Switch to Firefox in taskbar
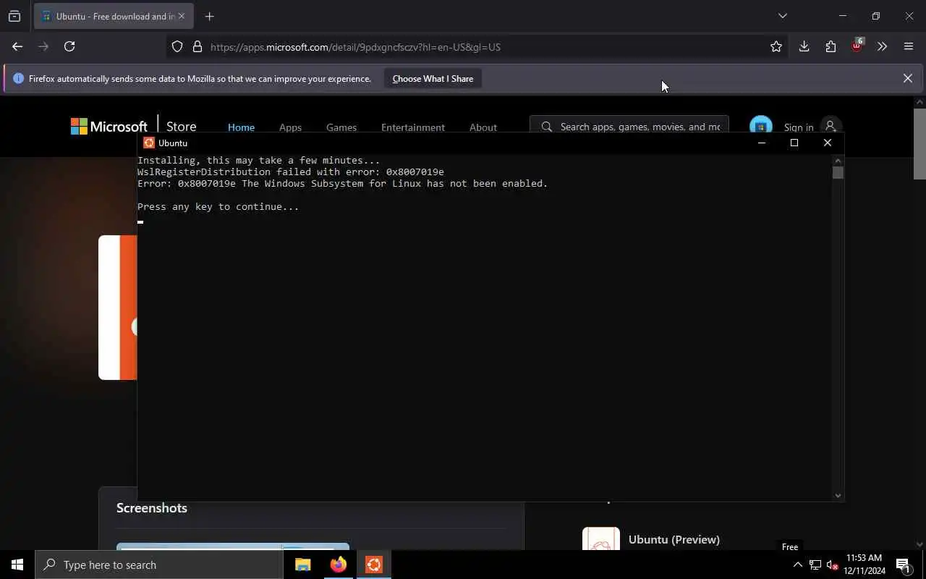Screen dimensions: 926x579 click(x=338, y=565)
